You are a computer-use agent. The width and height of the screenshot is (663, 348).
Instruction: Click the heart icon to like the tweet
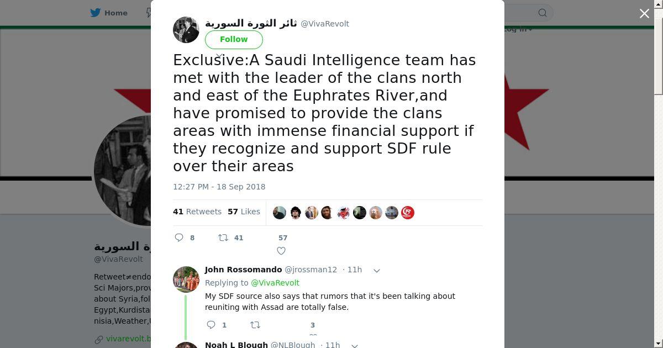(281, 251)
